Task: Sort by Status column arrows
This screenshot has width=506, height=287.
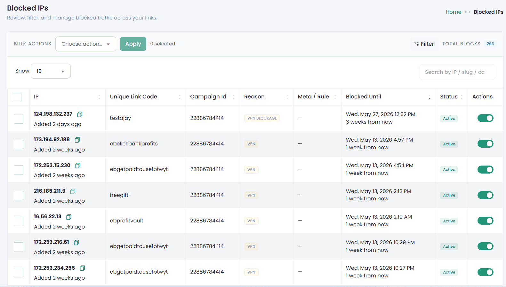Action: (x=462, y=97)
